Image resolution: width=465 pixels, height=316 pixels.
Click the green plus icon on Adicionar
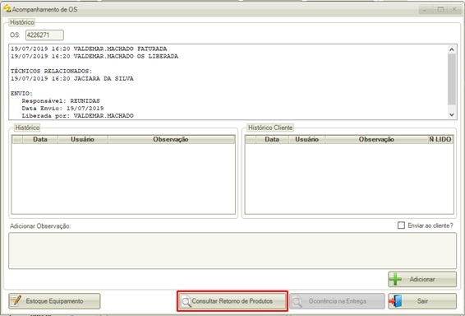[395, 279]
